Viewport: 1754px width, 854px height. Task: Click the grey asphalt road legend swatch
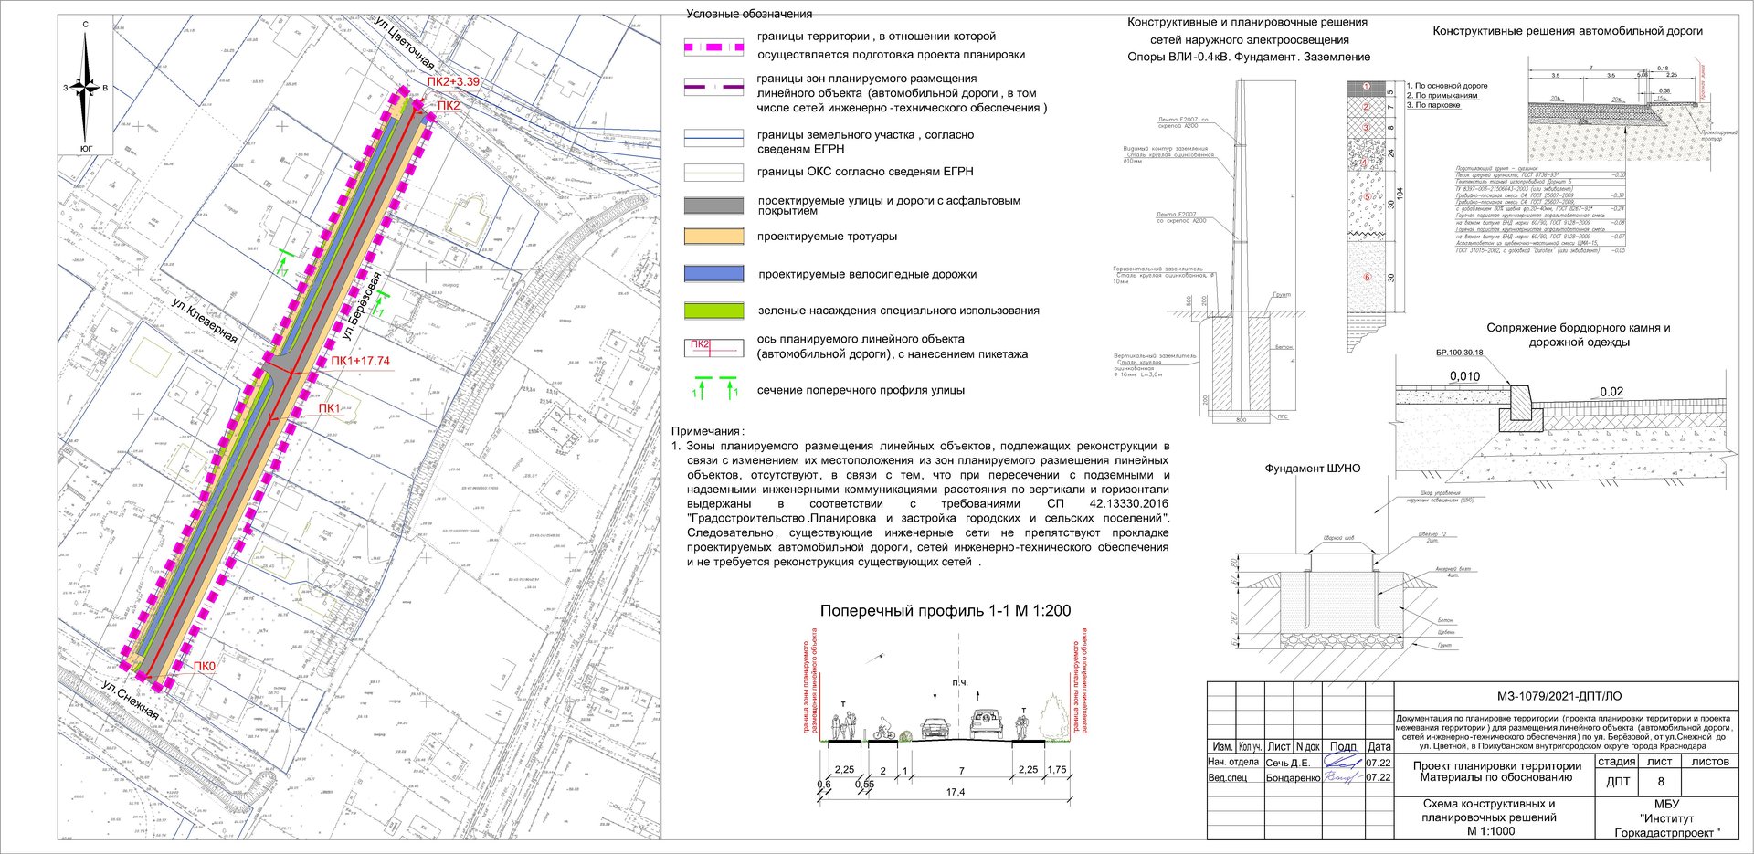[x=713, y=206]
